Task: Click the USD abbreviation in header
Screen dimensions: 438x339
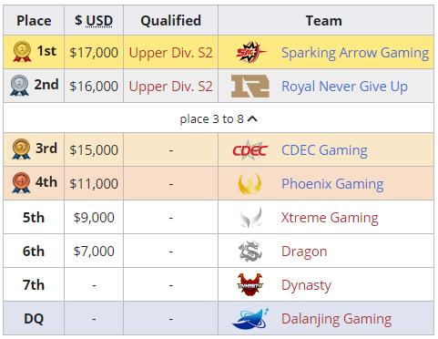Action: (99, 21)
